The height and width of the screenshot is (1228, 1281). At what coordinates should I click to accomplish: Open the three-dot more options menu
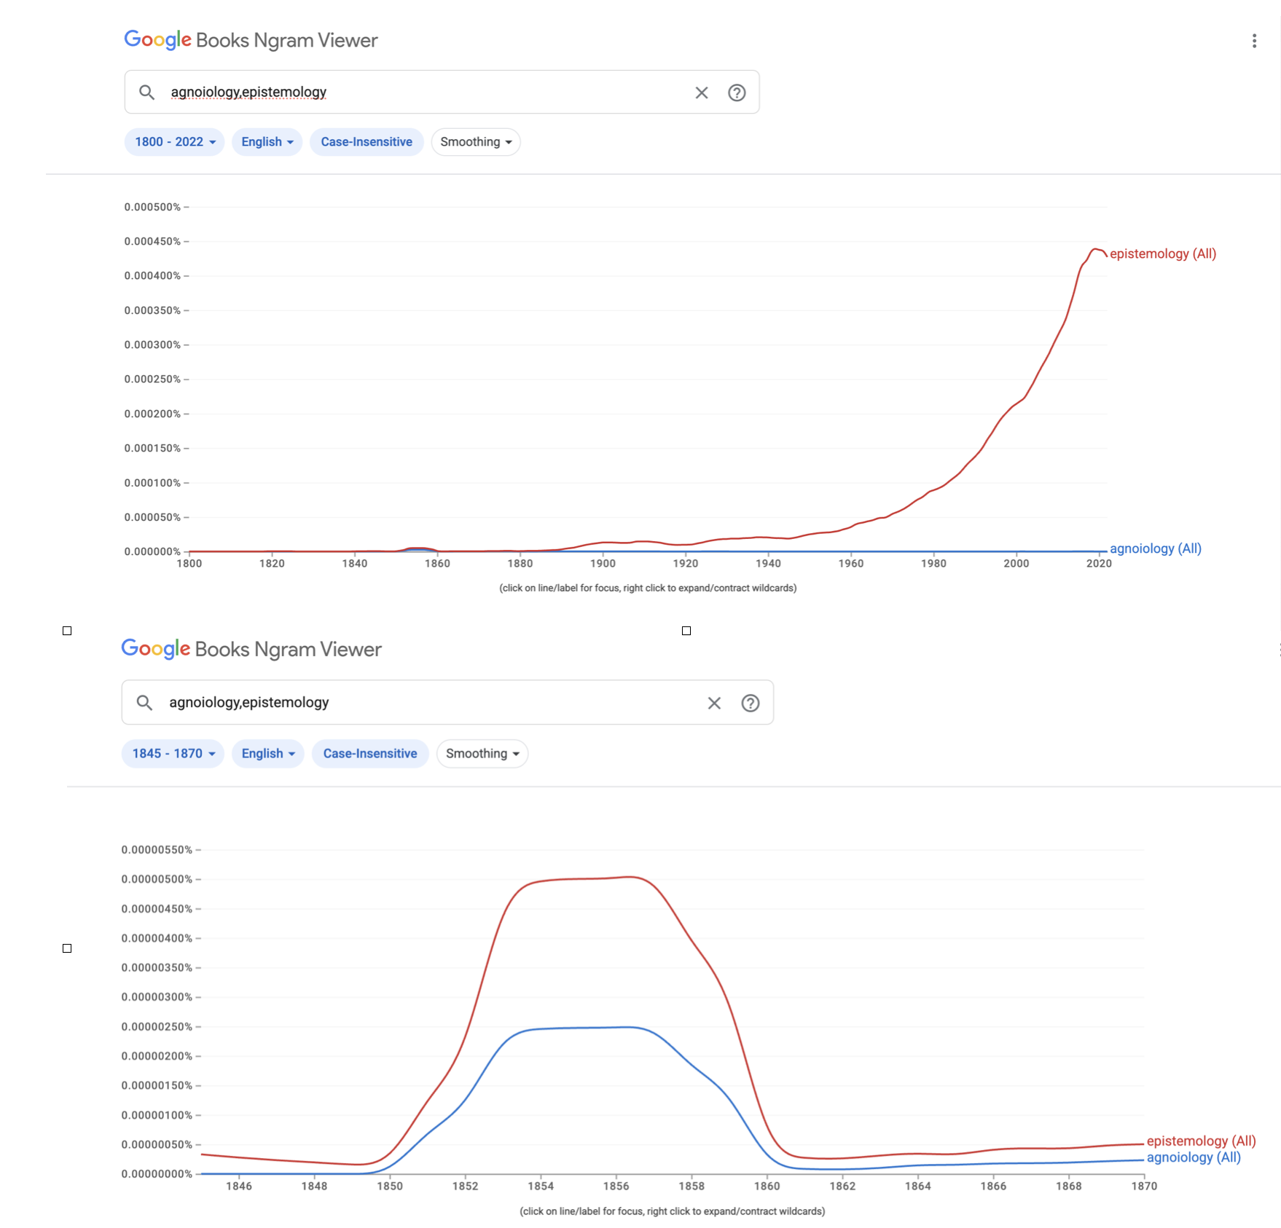click(x=1254, y=41)
